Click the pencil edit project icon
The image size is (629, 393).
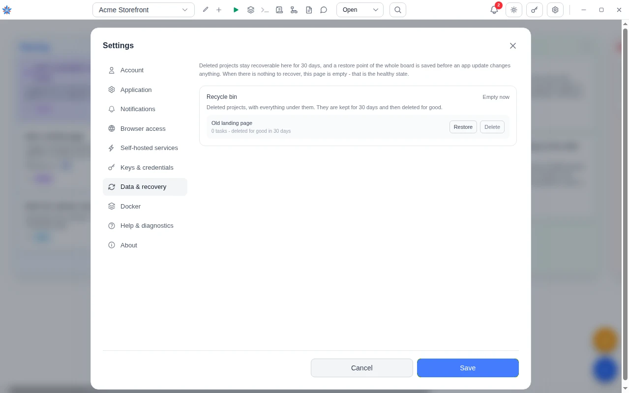click(206, 10)
